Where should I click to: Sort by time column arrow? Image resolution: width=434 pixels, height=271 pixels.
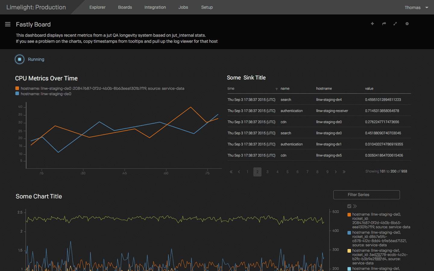tap(277, 89)
